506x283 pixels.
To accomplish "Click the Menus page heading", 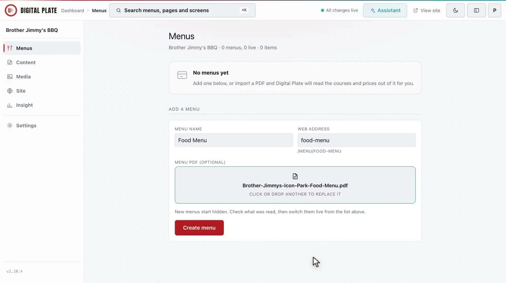I will [x=181, y=36].
